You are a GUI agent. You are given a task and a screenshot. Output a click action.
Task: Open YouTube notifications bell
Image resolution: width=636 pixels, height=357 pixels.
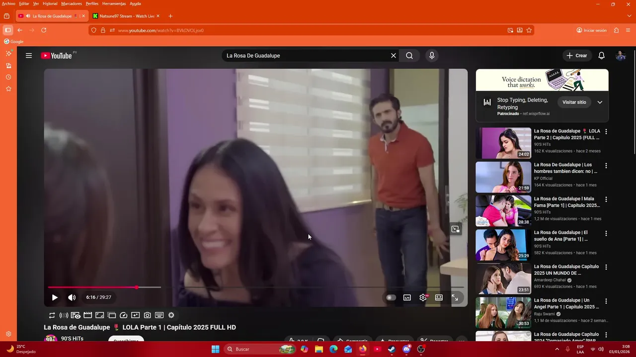601,56
